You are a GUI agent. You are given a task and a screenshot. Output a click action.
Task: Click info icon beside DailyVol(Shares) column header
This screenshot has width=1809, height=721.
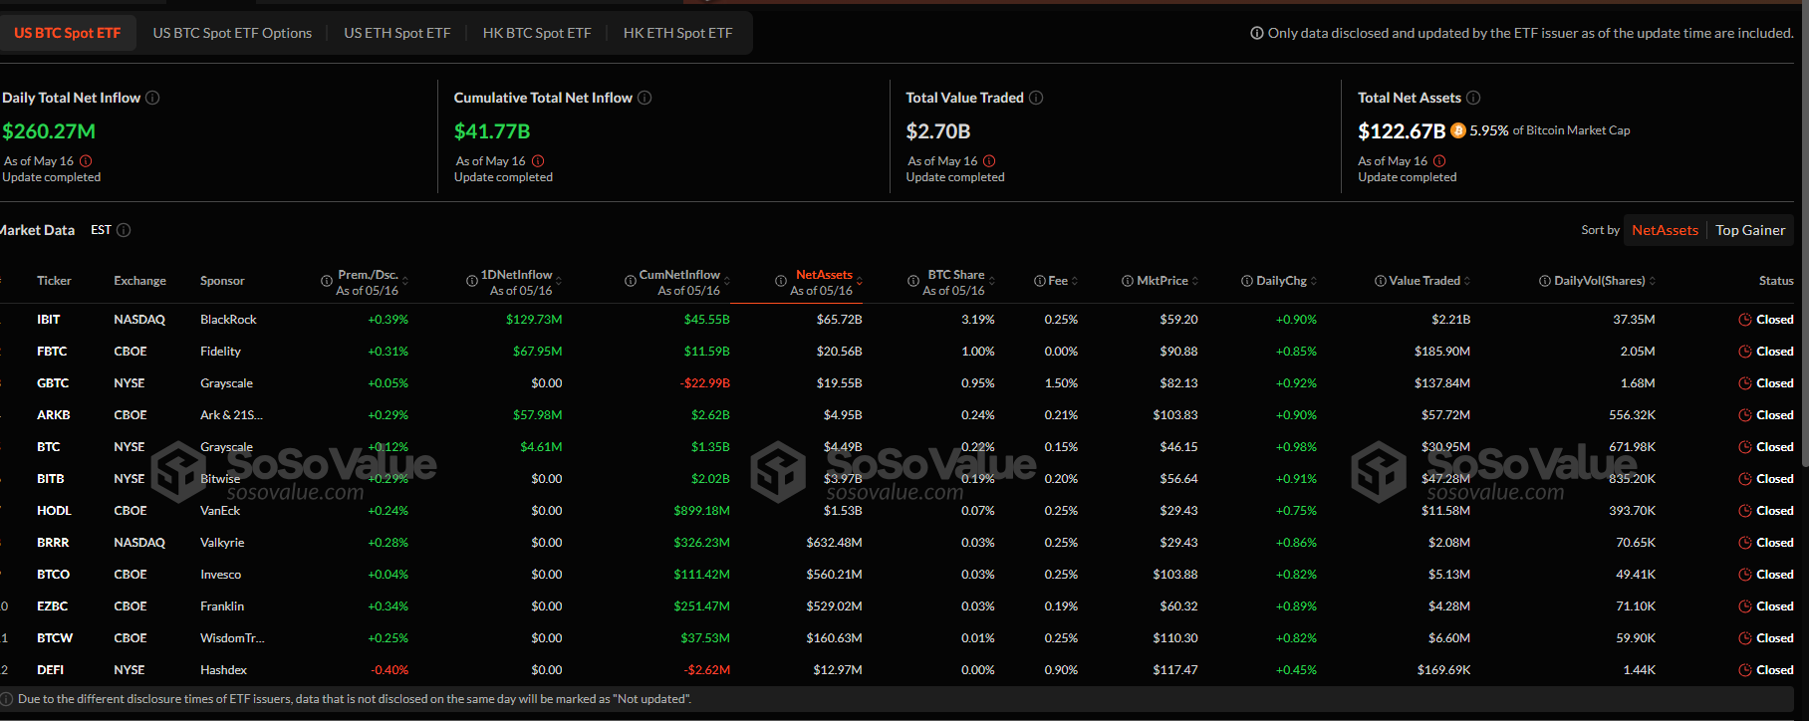pyautogui.click(x=1545, y=281)
